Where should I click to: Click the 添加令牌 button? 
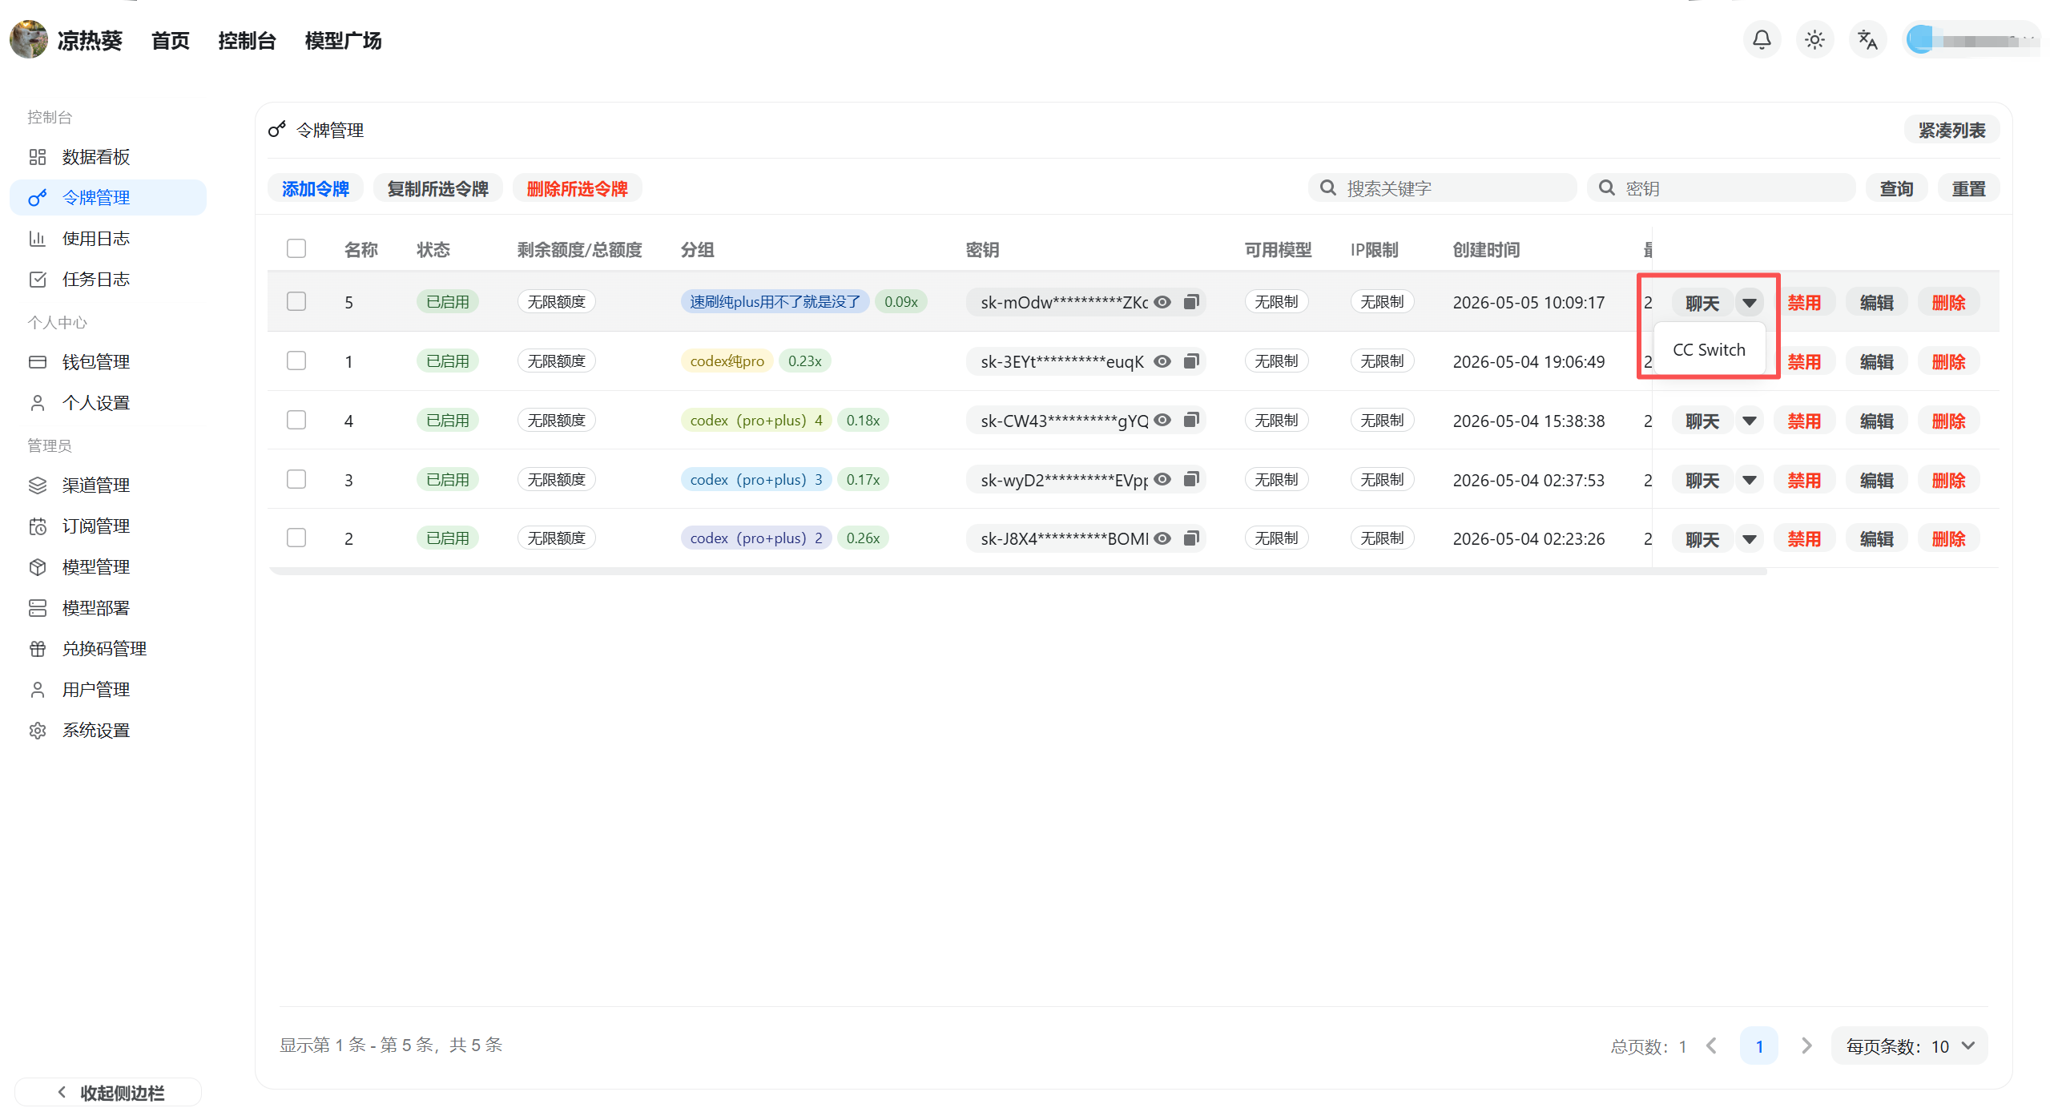coord(316,189)
